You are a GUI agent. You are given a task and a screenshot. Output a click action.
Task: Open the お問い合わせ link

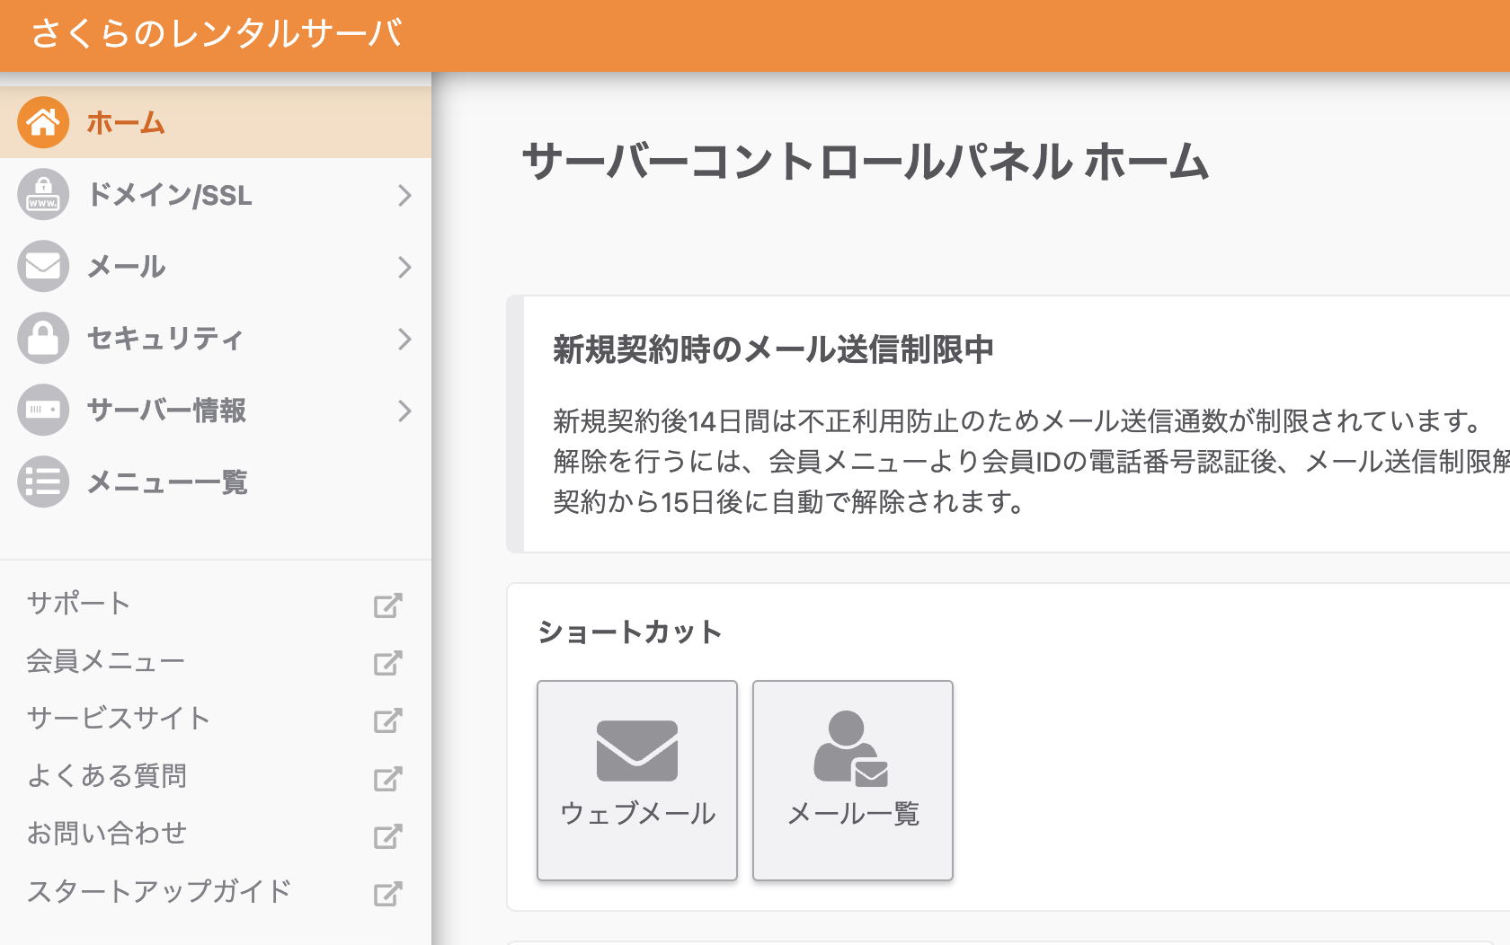pos(107,834)
